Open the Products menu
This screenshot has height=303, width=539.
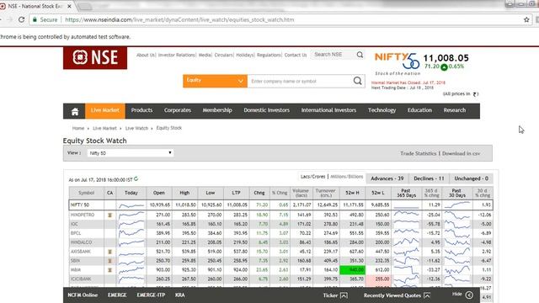coord(141,110)
